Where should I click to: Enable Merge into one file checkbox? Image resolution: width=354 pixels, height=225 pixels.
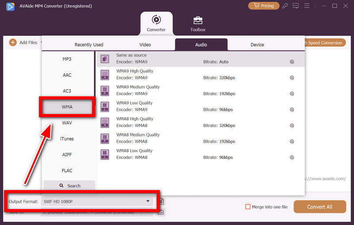(x=248, y=207)
